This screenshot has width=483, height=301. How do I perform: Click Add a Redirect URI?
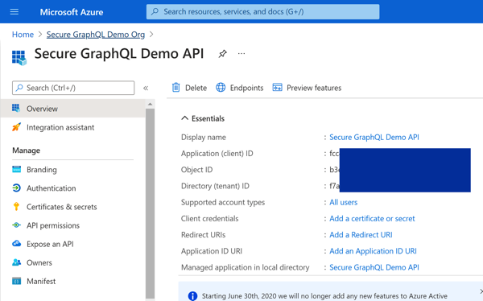click(x=361, y=235)
